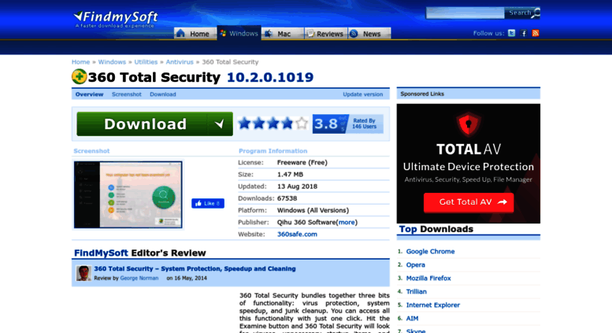The image size is (612, 333).
Task: Switch to the Download sub-tab
Action: [x=163, y=94]
